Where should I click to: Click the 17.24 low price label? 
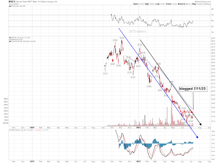coord(191,121)
